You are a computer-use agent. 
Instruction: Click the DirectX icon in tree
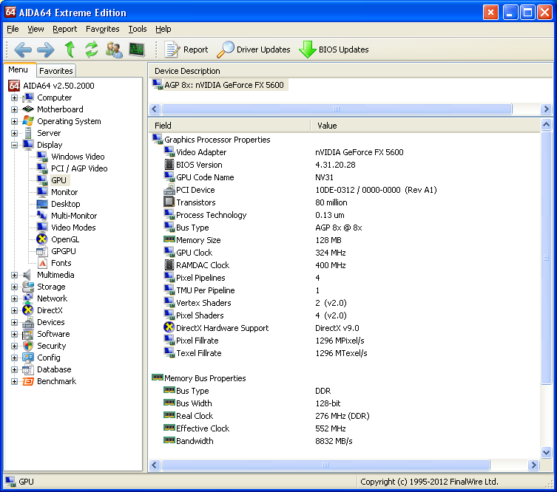click(28, 310)
